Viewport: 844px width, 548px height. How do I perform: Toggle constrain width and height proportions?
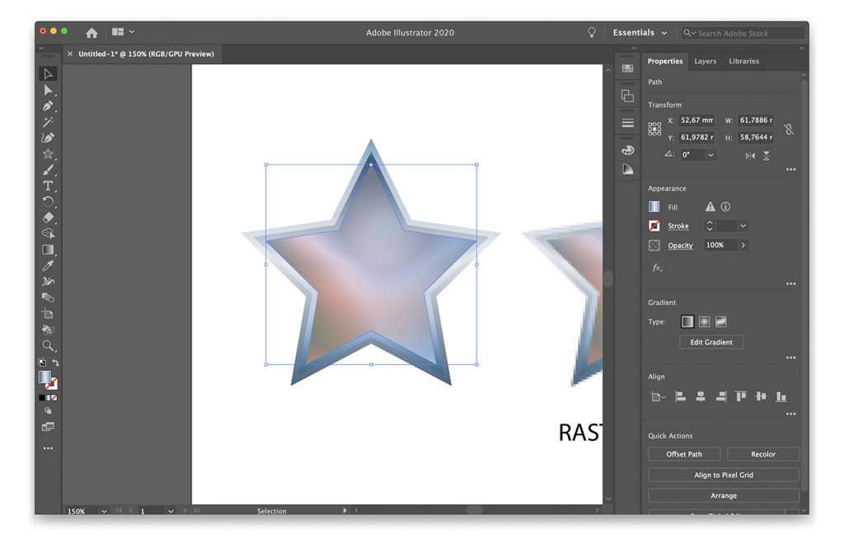(789, 129)
